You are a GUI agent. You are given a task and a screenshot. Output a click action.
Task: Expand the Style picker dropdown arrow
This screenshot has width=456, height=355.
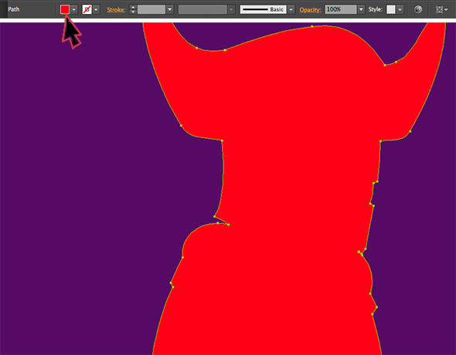[x=400, y=9]
